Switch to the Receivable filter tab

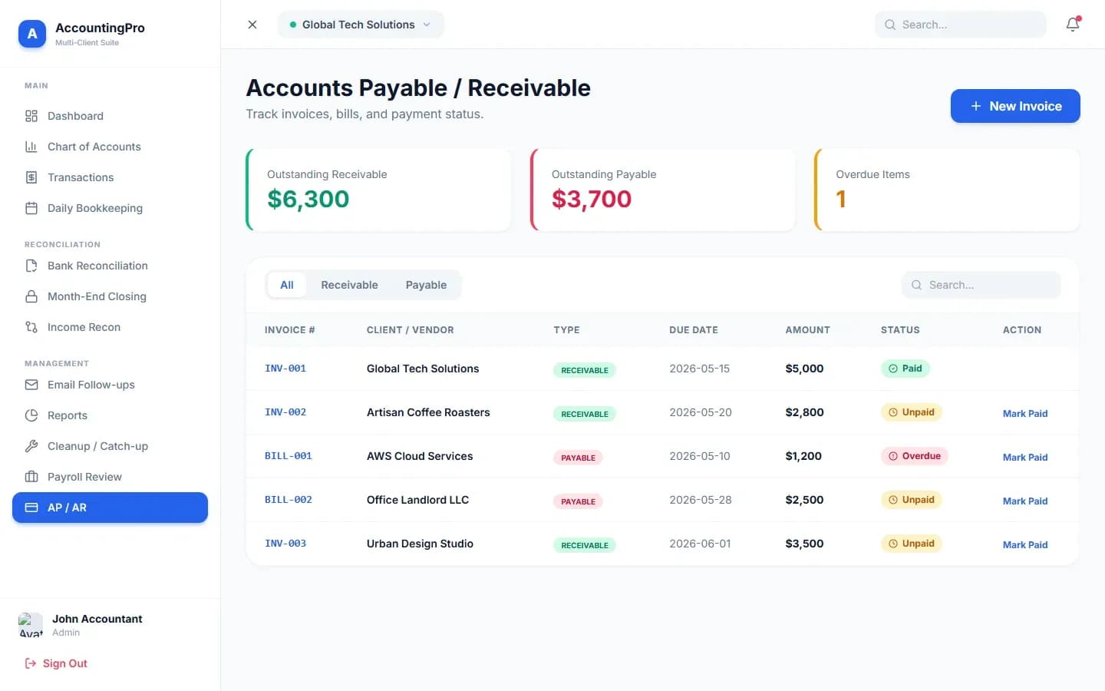pos(349,285)
